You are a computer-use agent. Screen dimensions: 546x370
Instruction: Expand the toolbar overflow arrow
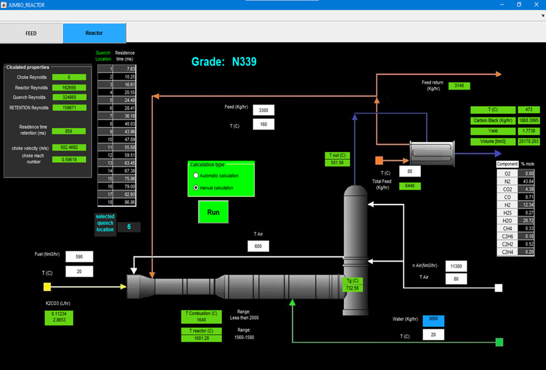click(542, 16)
